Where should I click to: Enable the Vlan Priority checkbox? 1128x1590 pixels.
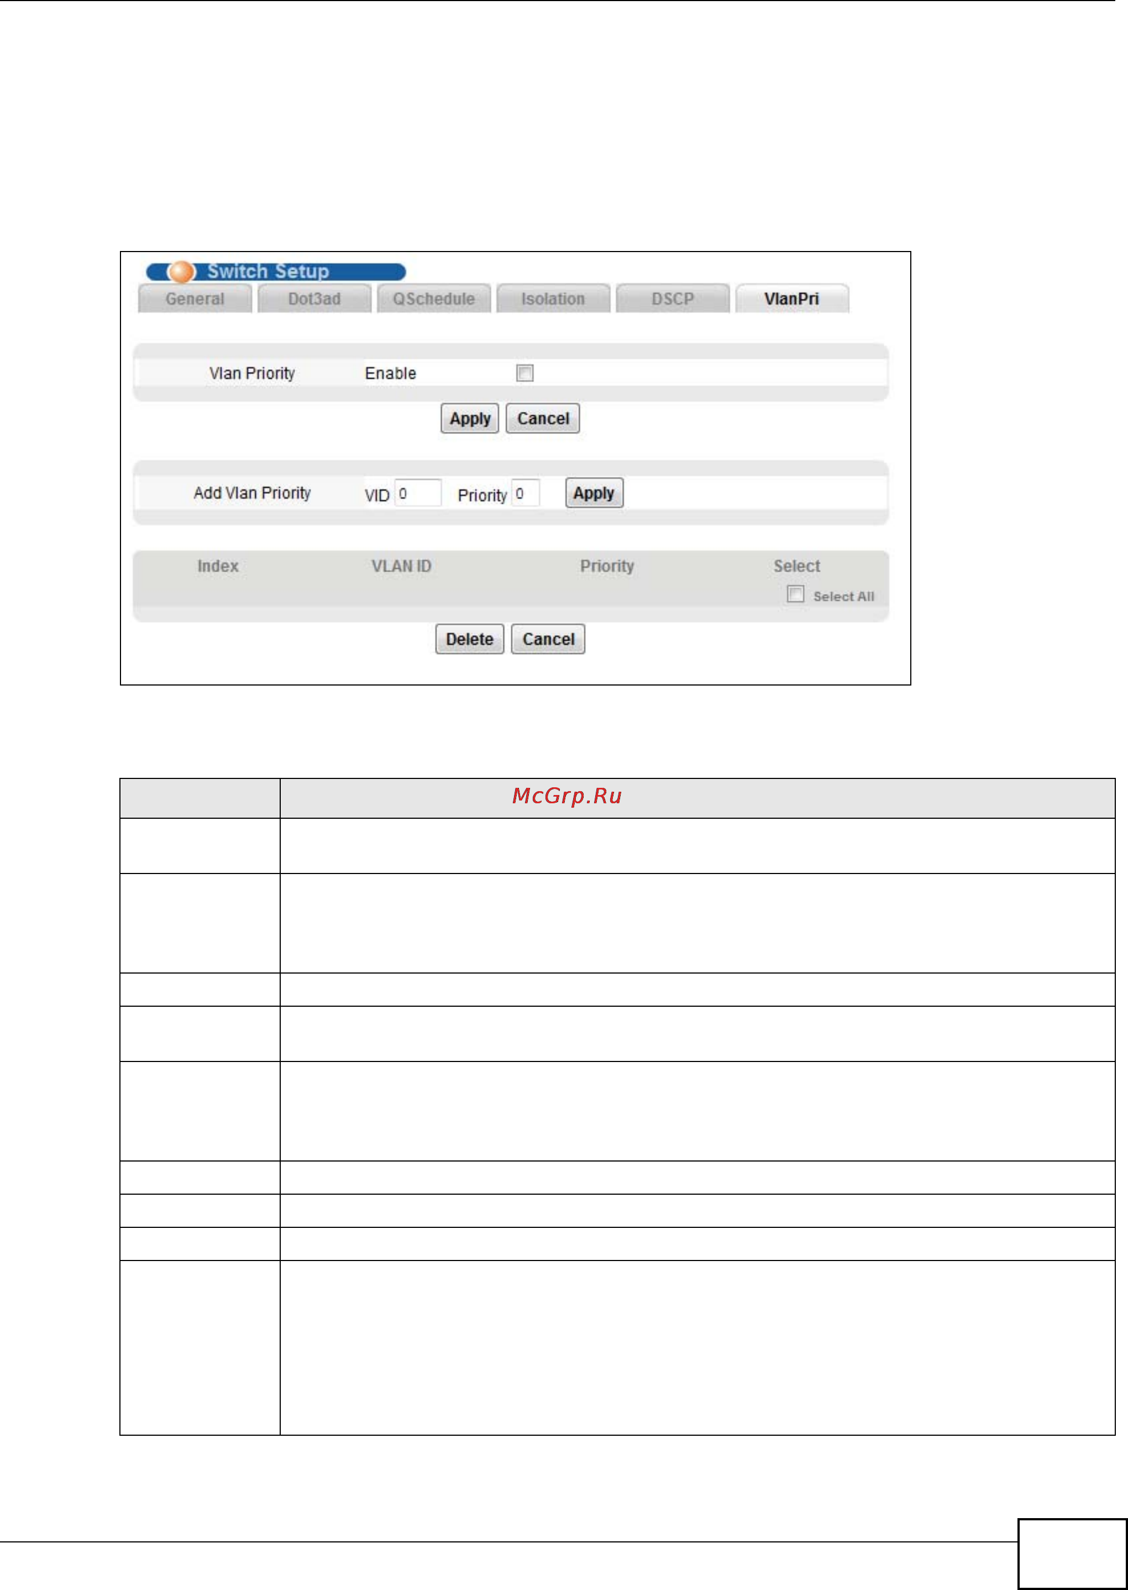[524, 373]
